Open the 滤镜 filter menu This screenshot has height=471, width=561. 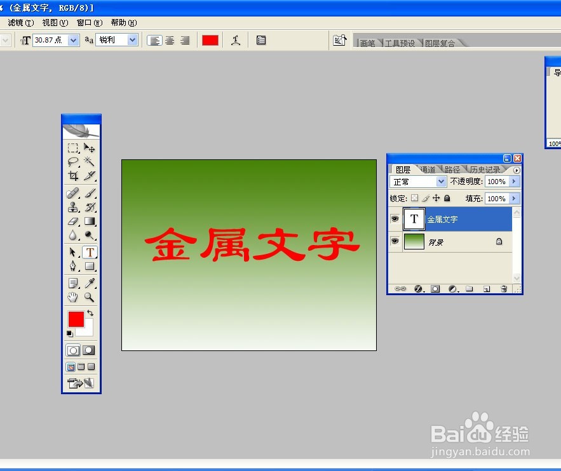pyautogui.click(x=18, y=22)
